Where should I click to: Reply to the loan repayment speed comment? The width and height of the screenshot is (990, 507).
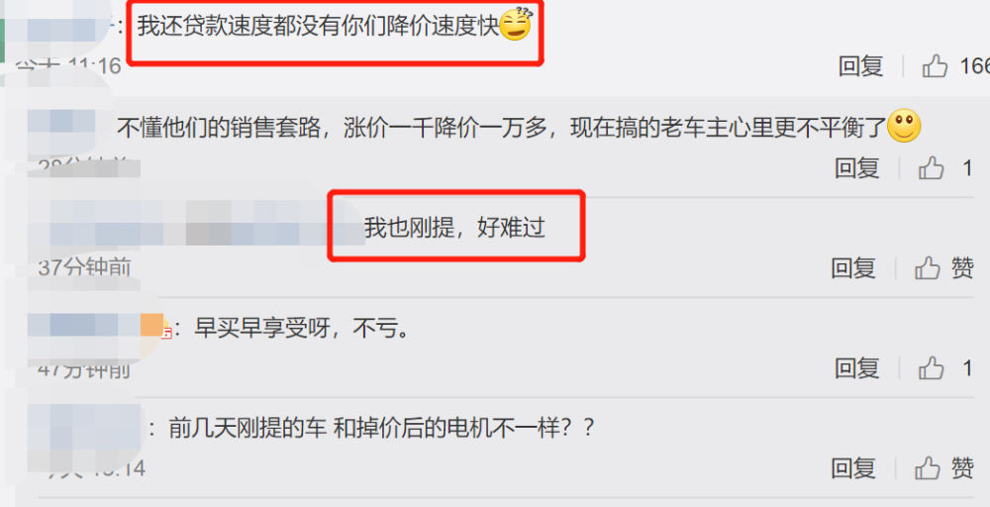point(860,65)
